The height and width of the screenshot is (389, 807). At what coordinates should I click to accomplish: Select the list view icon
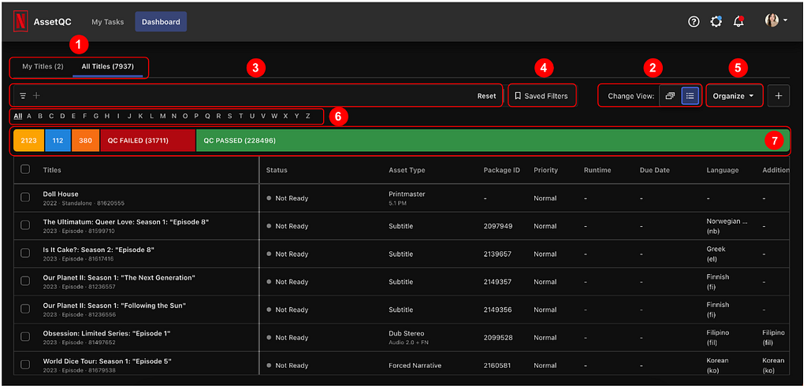[x=690, y=96]
